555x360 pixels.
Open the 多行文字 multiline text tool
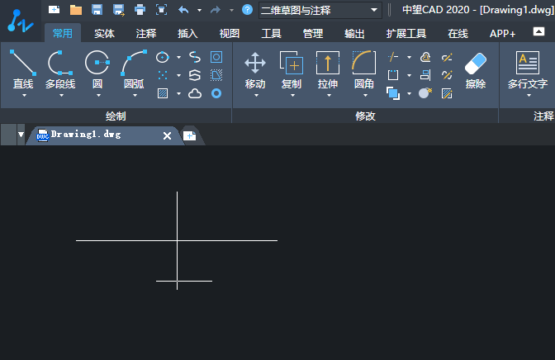click(x=528, y=69)
